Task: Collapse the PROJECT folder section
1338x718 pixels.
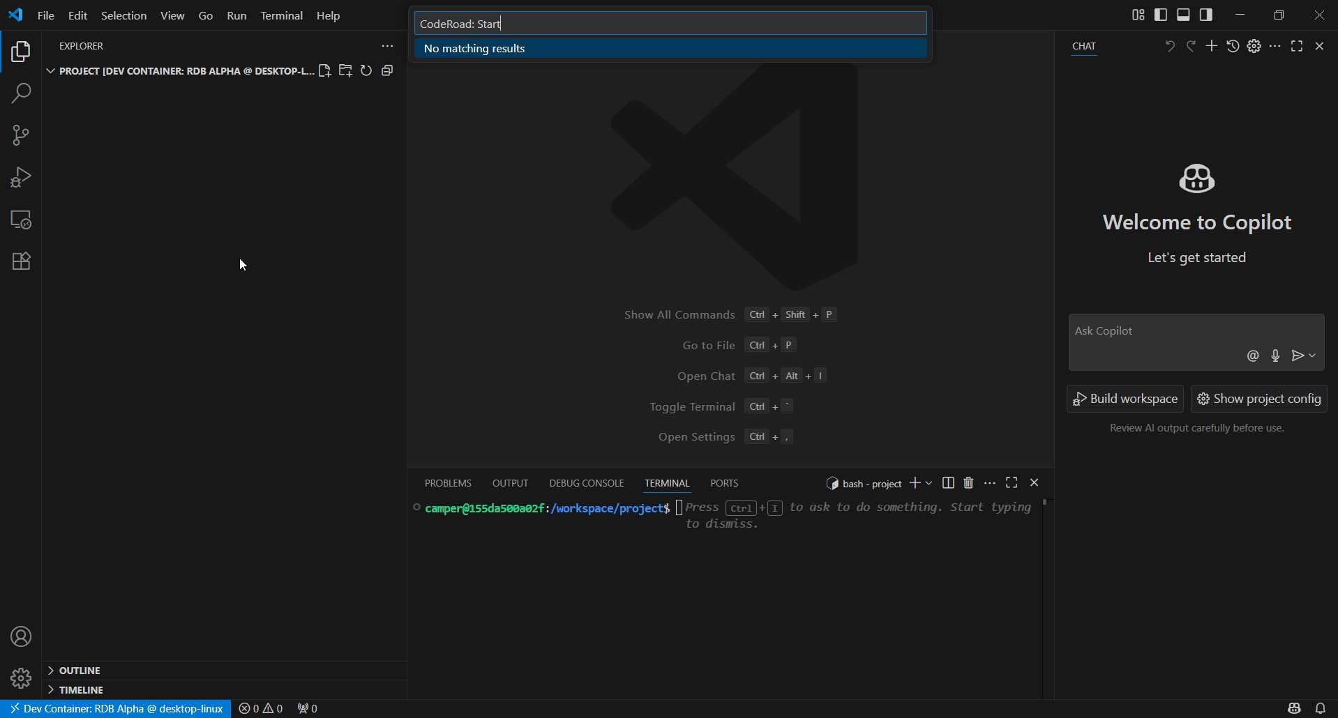Action: 179,70
